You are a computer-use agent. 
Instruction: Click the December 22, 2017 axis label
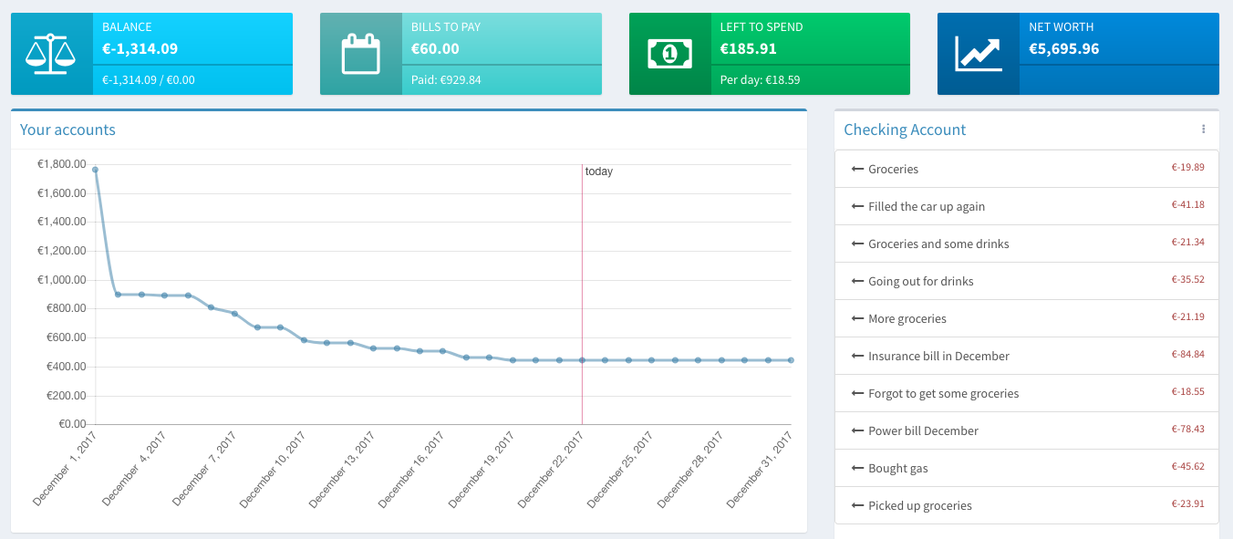pos(552,469)
